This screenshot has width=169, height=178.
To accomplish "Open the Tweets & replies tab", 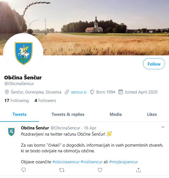I will point(68,114).
